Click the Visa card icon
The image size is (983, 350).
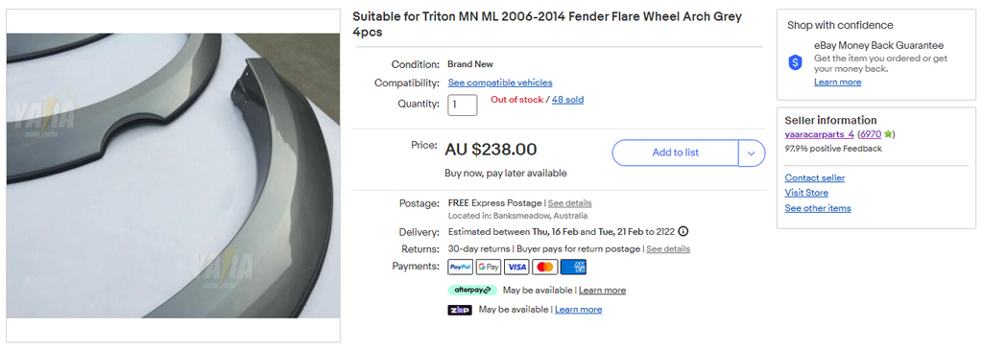(x=516, y=268)
